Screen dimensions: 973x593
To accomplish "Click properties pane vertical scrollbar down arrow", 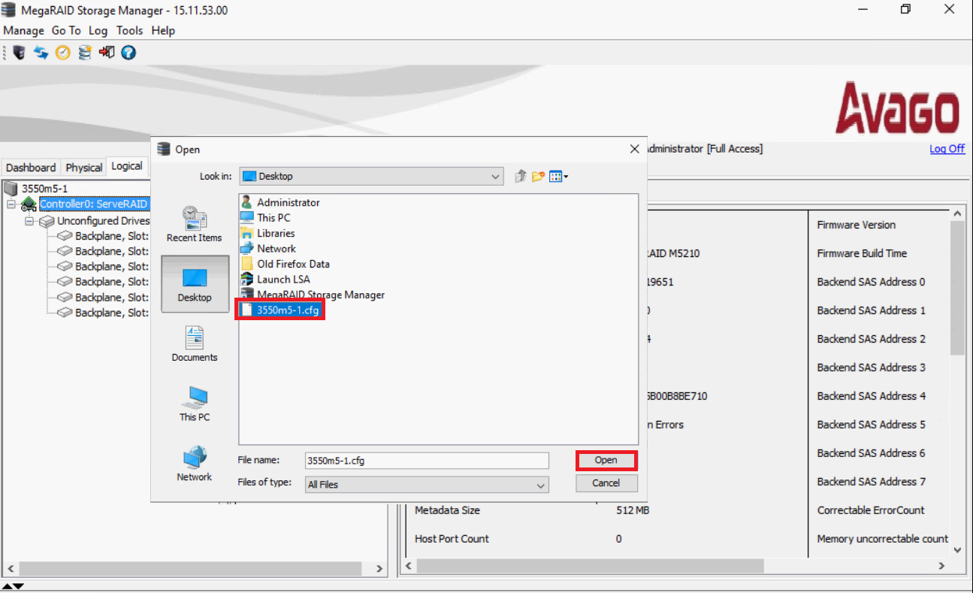I will click(x=957, y=549).
